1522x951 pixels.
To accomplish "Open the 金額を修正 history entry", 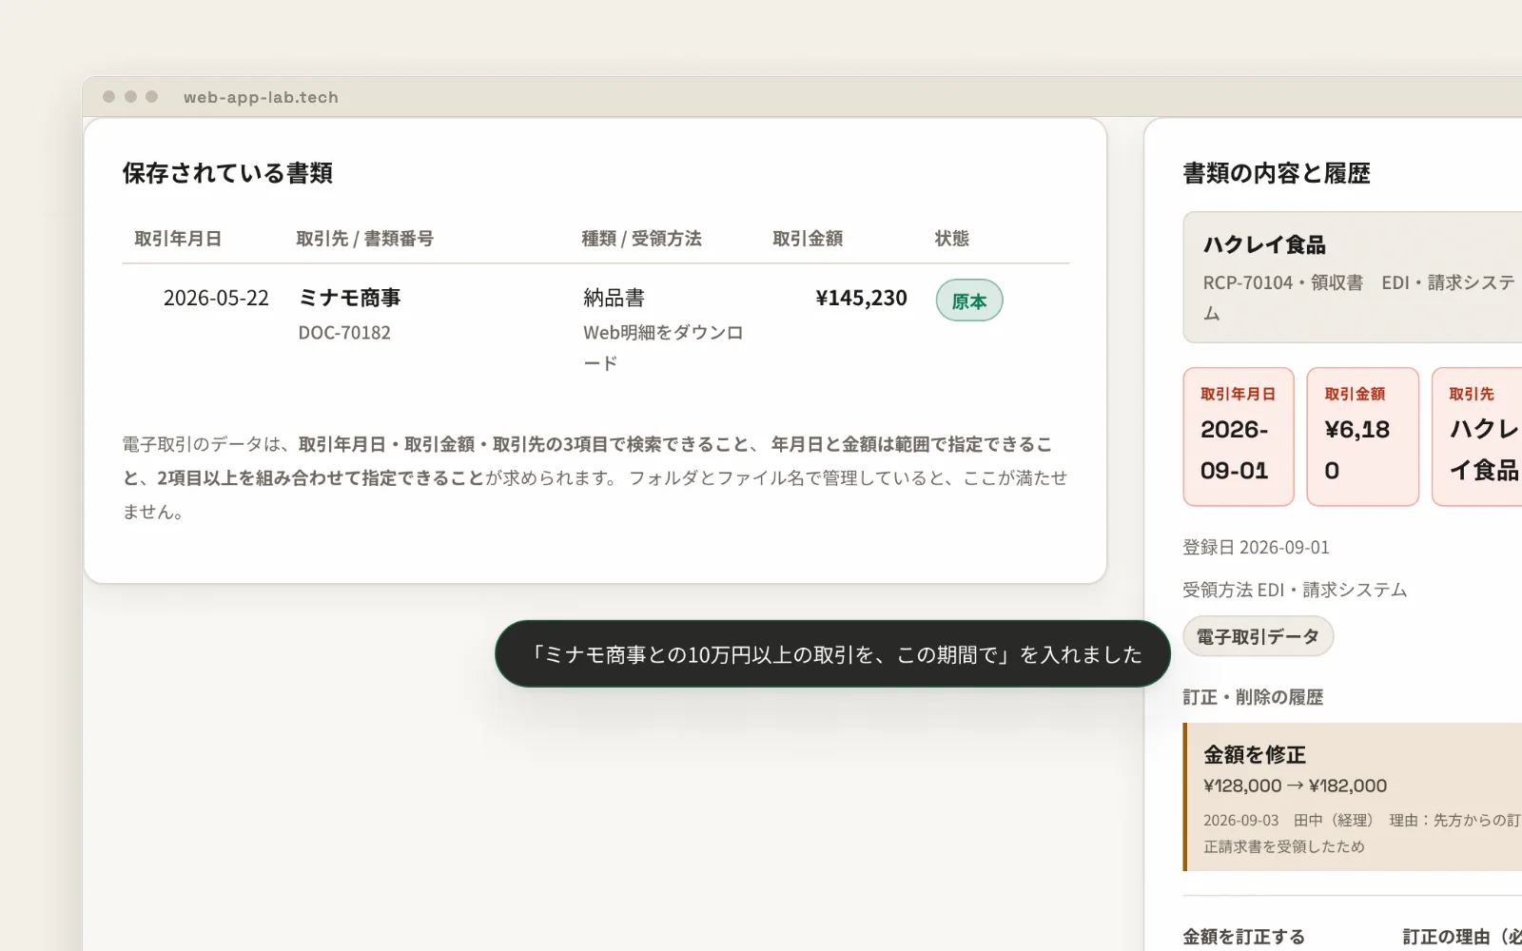I will pos(1353,797).
